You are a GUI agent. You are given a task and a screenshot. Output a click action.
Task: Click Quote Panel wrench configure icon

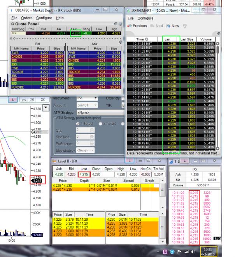point(116,24)
